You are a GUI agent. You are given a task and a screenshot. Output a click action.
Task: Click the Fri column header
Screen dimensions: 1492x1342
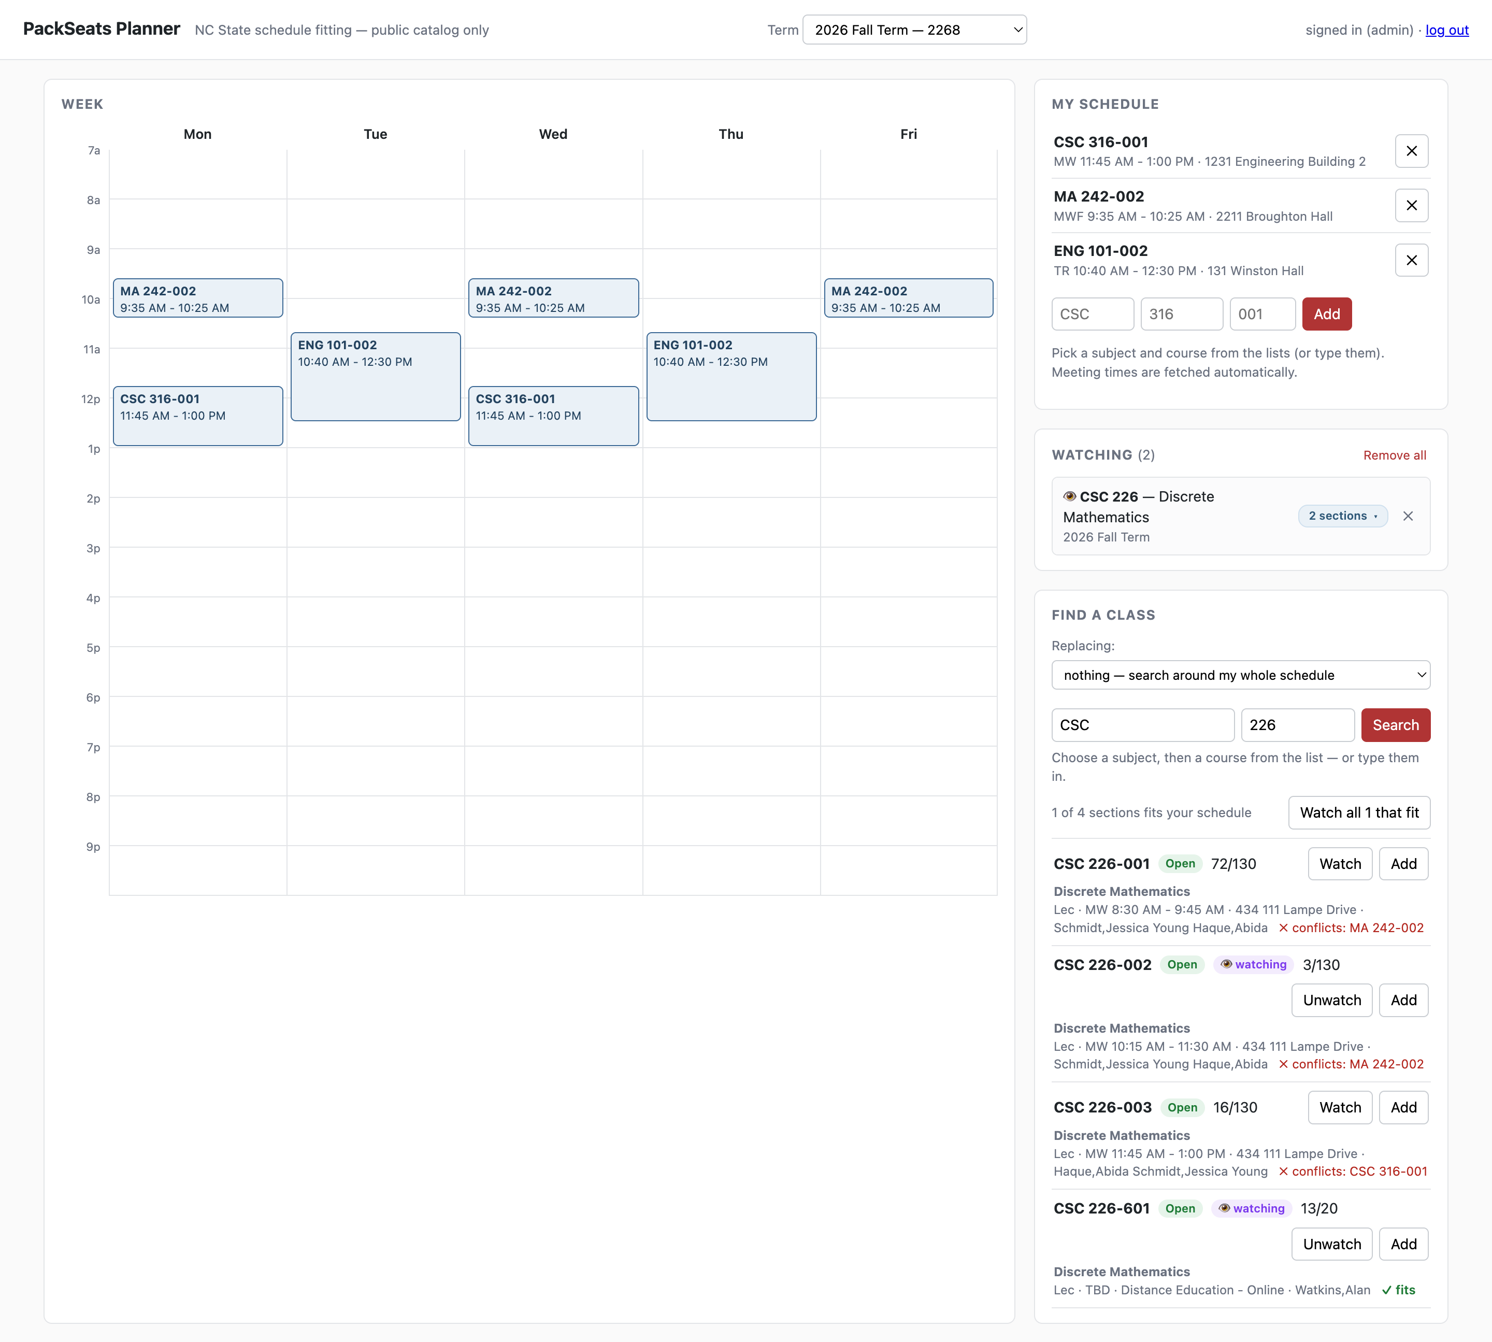(x=908, y=134)
